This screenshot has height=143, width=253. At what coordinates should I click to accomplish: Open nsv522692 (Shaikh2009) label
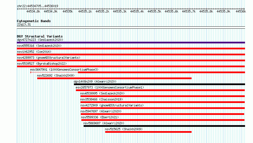pyautogui.click(x=56, y=75)
